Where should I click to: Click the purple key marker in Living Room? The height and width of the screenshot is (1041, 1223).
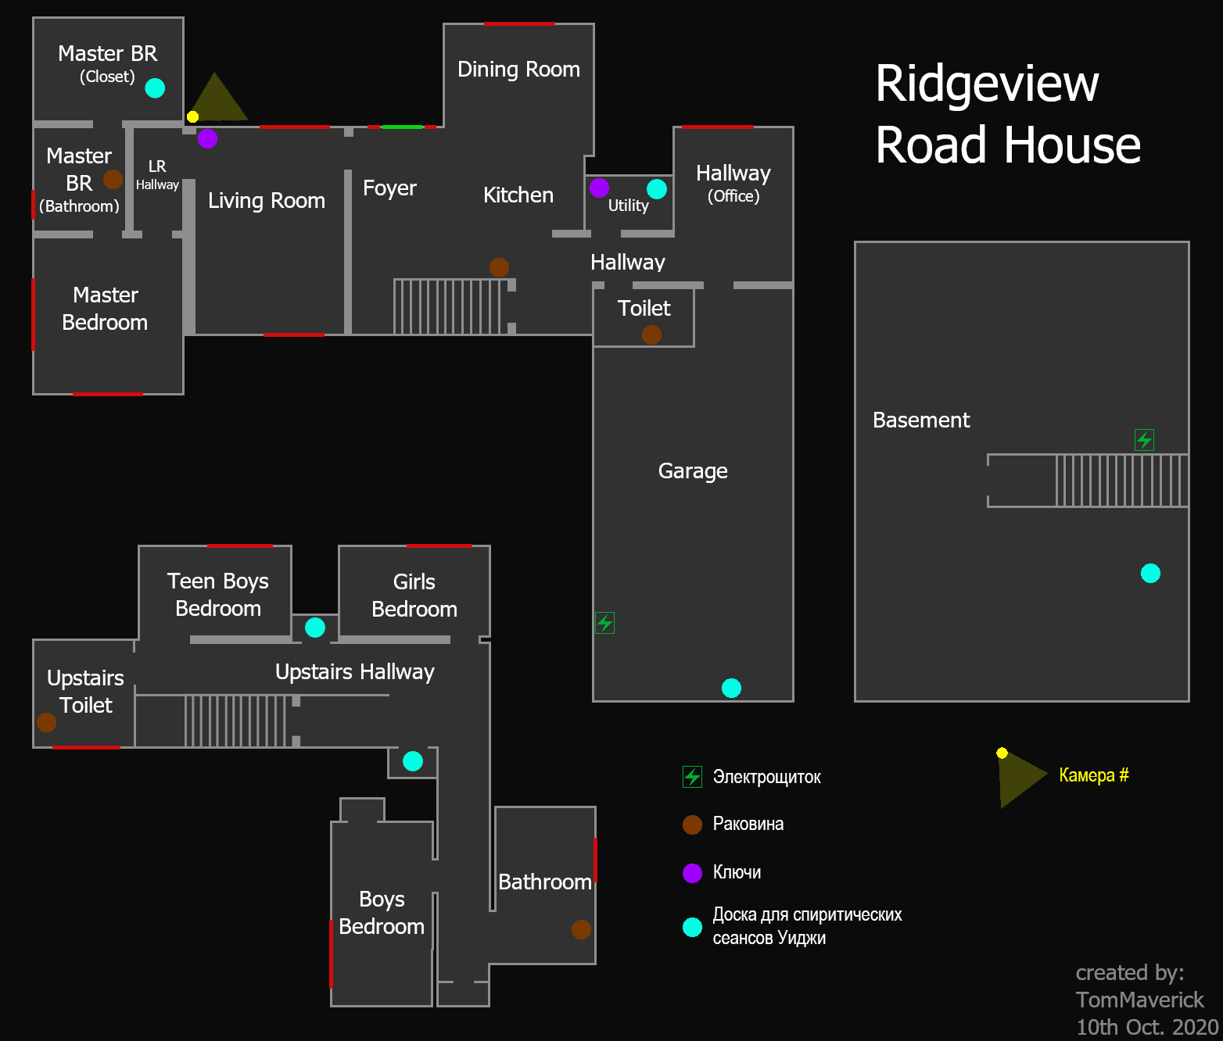(x=207, y=138)
